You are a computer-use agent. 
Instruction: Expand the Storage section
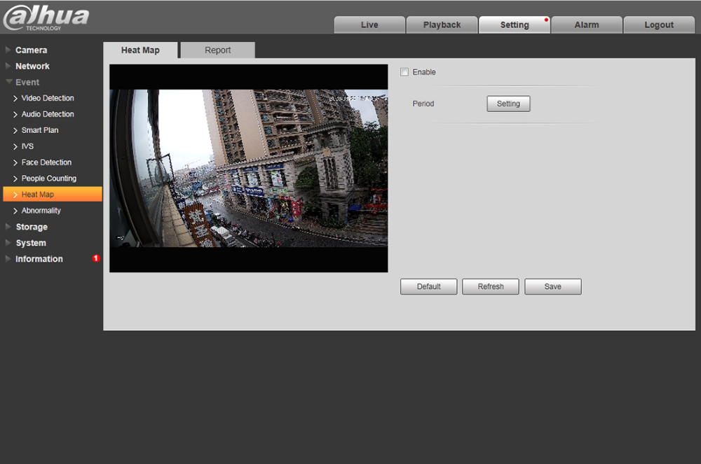32,227
